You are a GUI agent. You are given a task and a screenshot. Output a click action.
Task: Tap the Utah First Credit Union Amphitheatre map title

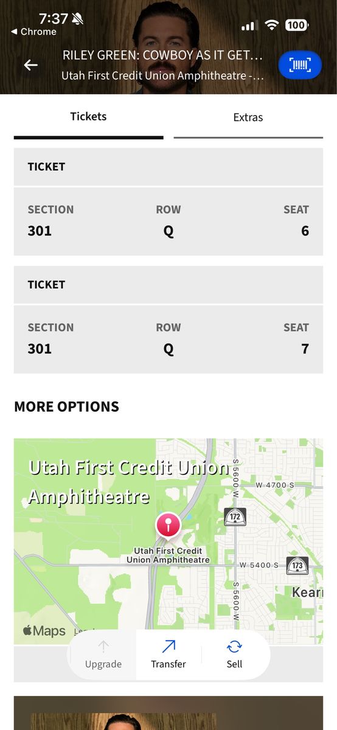click(129, 482)
